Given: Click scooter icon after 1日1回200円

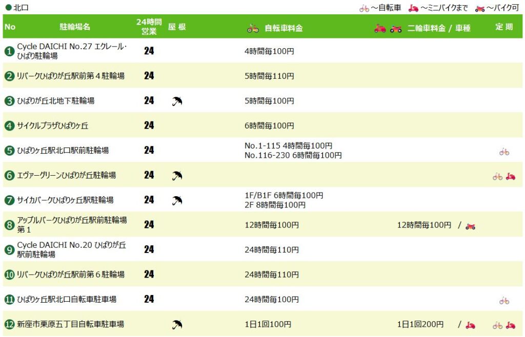Looking at the screenshot, I should pyautogui.click(x=471, y=325).
